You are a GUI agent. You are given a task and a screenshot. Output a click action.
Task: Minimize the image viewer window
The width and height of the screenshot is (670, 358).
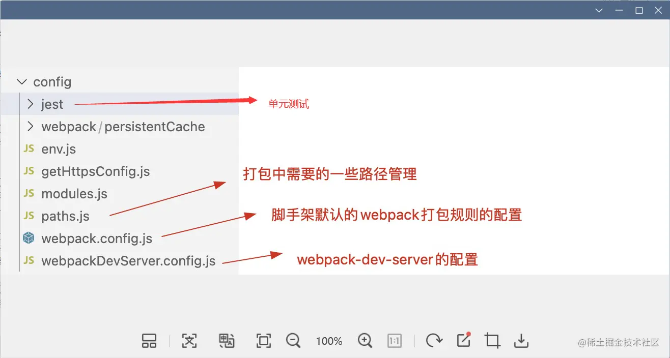620,10
